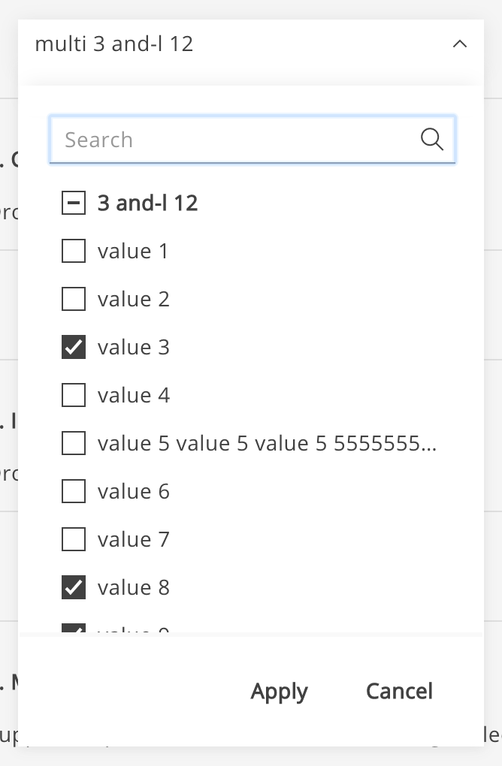Check the 'value 1' checkbox
502x766 pixels.
[x=73, y=250]
